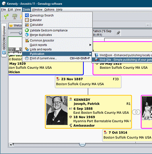
Task: Click the horizontal scrollbar left arrow
Action: pyautogui.click(x=11, y=145)
